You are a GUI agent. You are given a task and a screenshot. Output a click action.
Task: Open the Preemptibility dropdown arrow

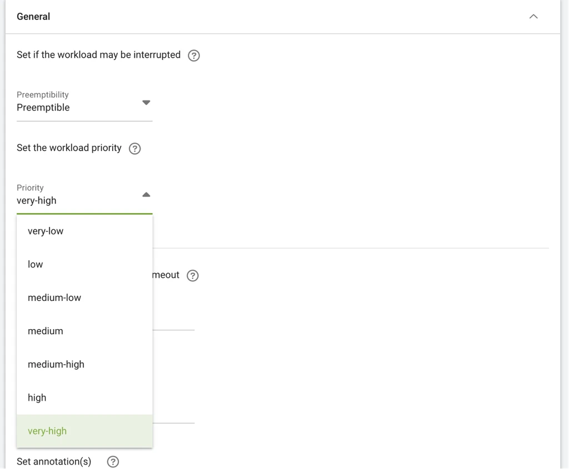(x=146, y=103)
